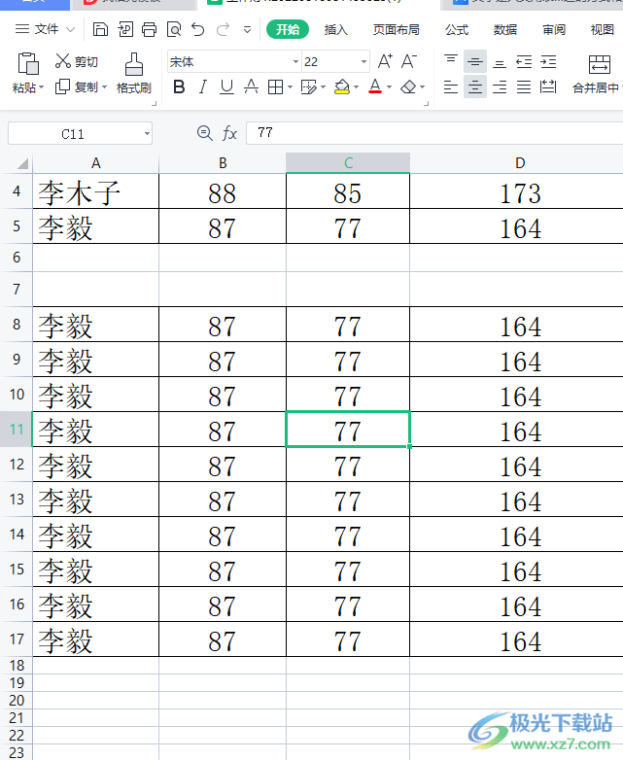Switch to the 开始 (Home) tab
The height and width of the screenshot is (760, 623).
(288, 29)
